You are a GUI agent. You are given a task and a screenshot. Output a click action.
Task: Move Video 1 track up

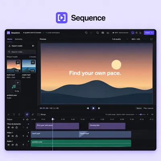tap(23, 136)
